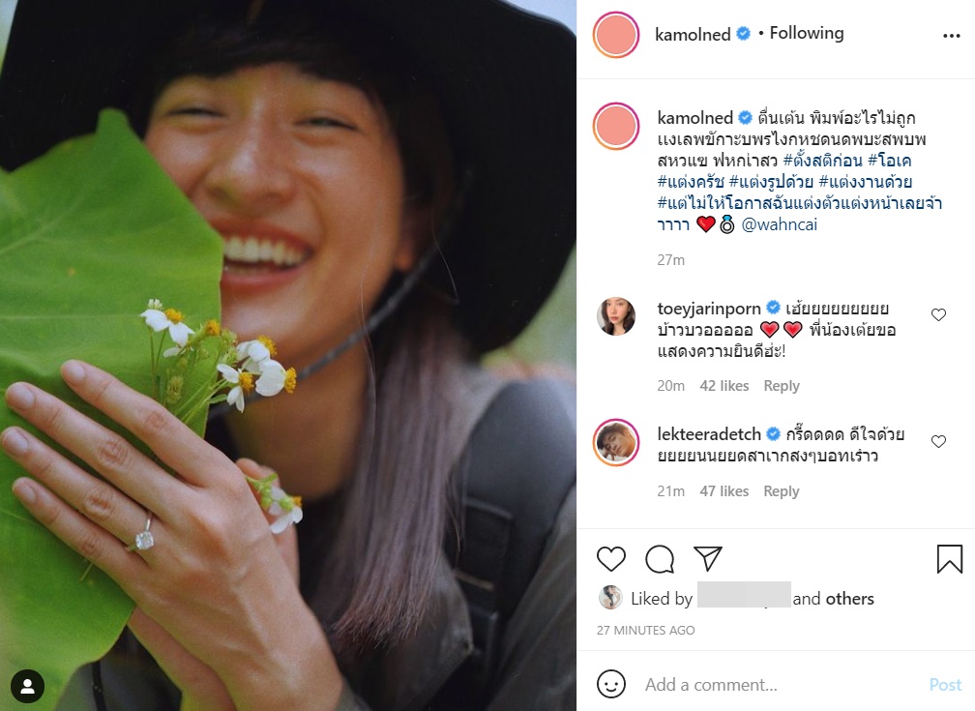Viewport: 975px width, 711px height.
Task: Open emoji picker in comment box
Action: coord(611,685)
